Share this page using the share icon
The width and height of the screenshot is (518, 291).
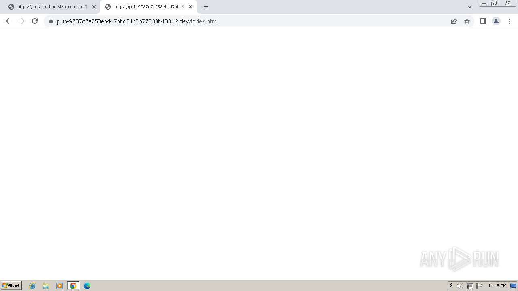pos(454,21)
